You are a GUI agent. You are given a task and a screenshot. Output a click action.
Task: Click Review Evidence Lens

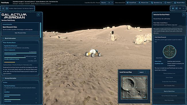(169, 73)
